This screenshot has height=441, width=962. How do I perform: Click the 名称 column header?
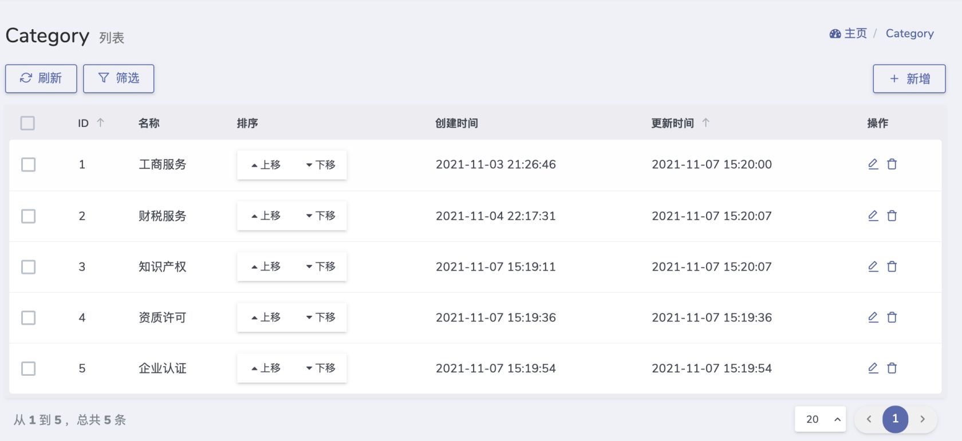click(149, 123)
